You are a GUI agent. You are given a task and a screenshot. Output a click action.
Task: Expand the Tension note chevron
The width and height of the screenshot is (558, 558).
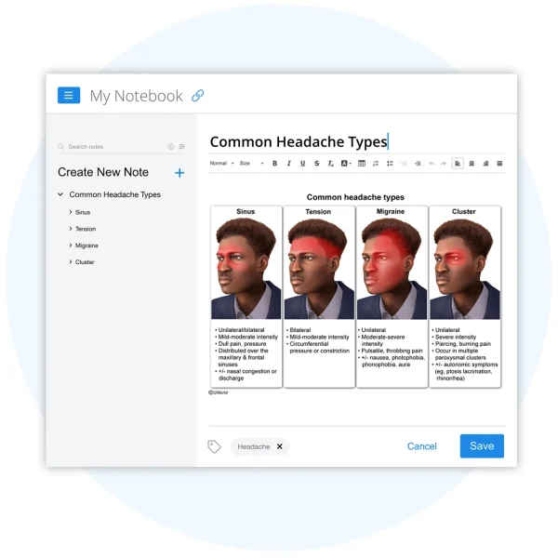71,229
